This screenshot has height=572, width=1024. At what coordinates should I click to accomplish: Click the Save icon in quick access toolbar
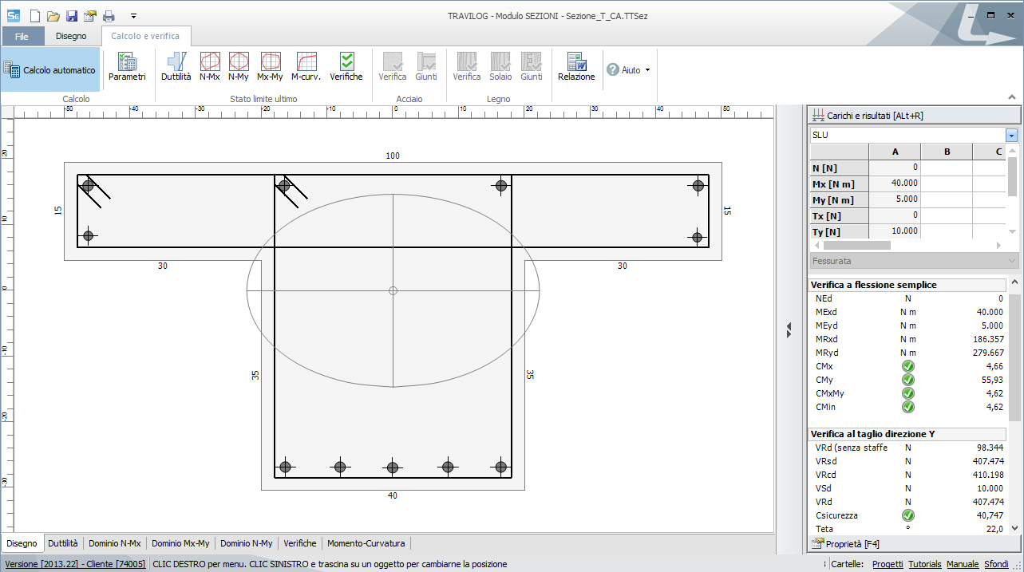[72, 16]
